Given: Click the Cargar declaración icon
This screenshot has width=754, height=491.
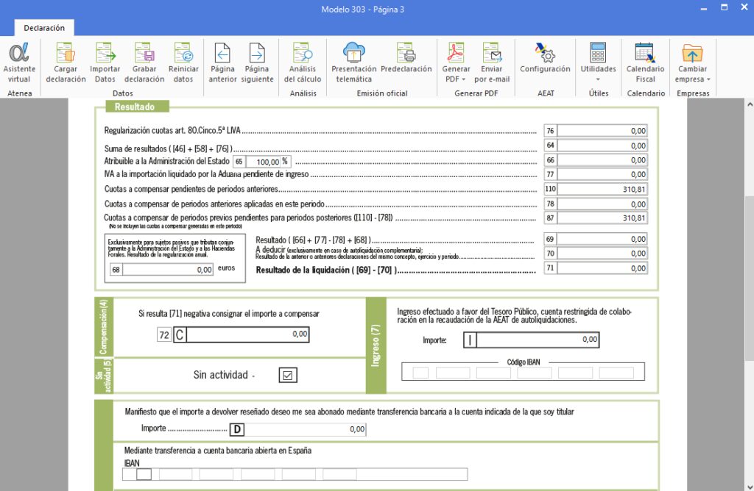Looking at the screenshot, I should pyautogui.click(x=66, y=52).
